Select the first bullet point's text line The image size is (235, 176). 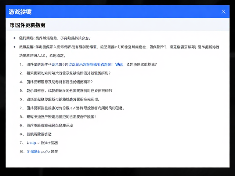pos(55,38)
